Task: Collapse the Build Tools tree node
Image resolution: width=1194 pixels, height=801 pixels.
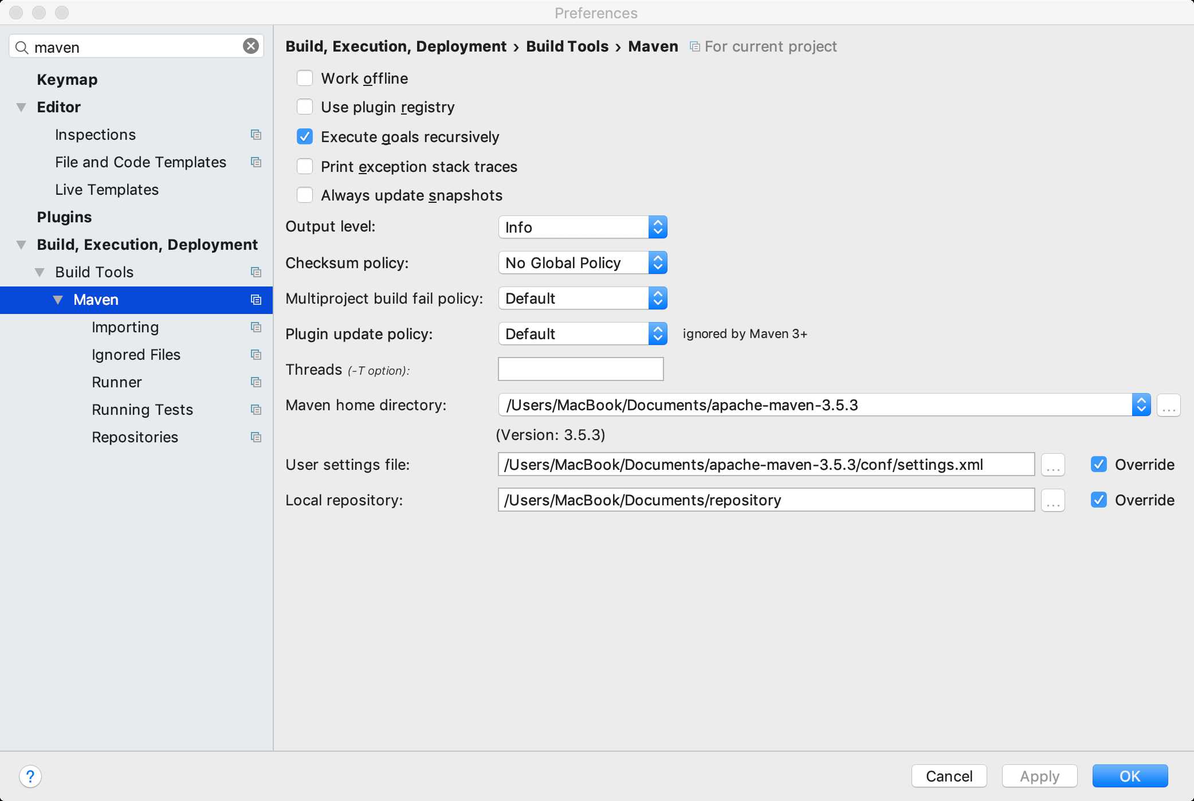Action: 40,272
